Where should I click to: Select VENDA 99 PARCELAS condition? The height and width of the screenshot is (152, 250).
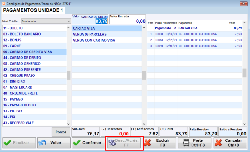click(x=107, y=34)
